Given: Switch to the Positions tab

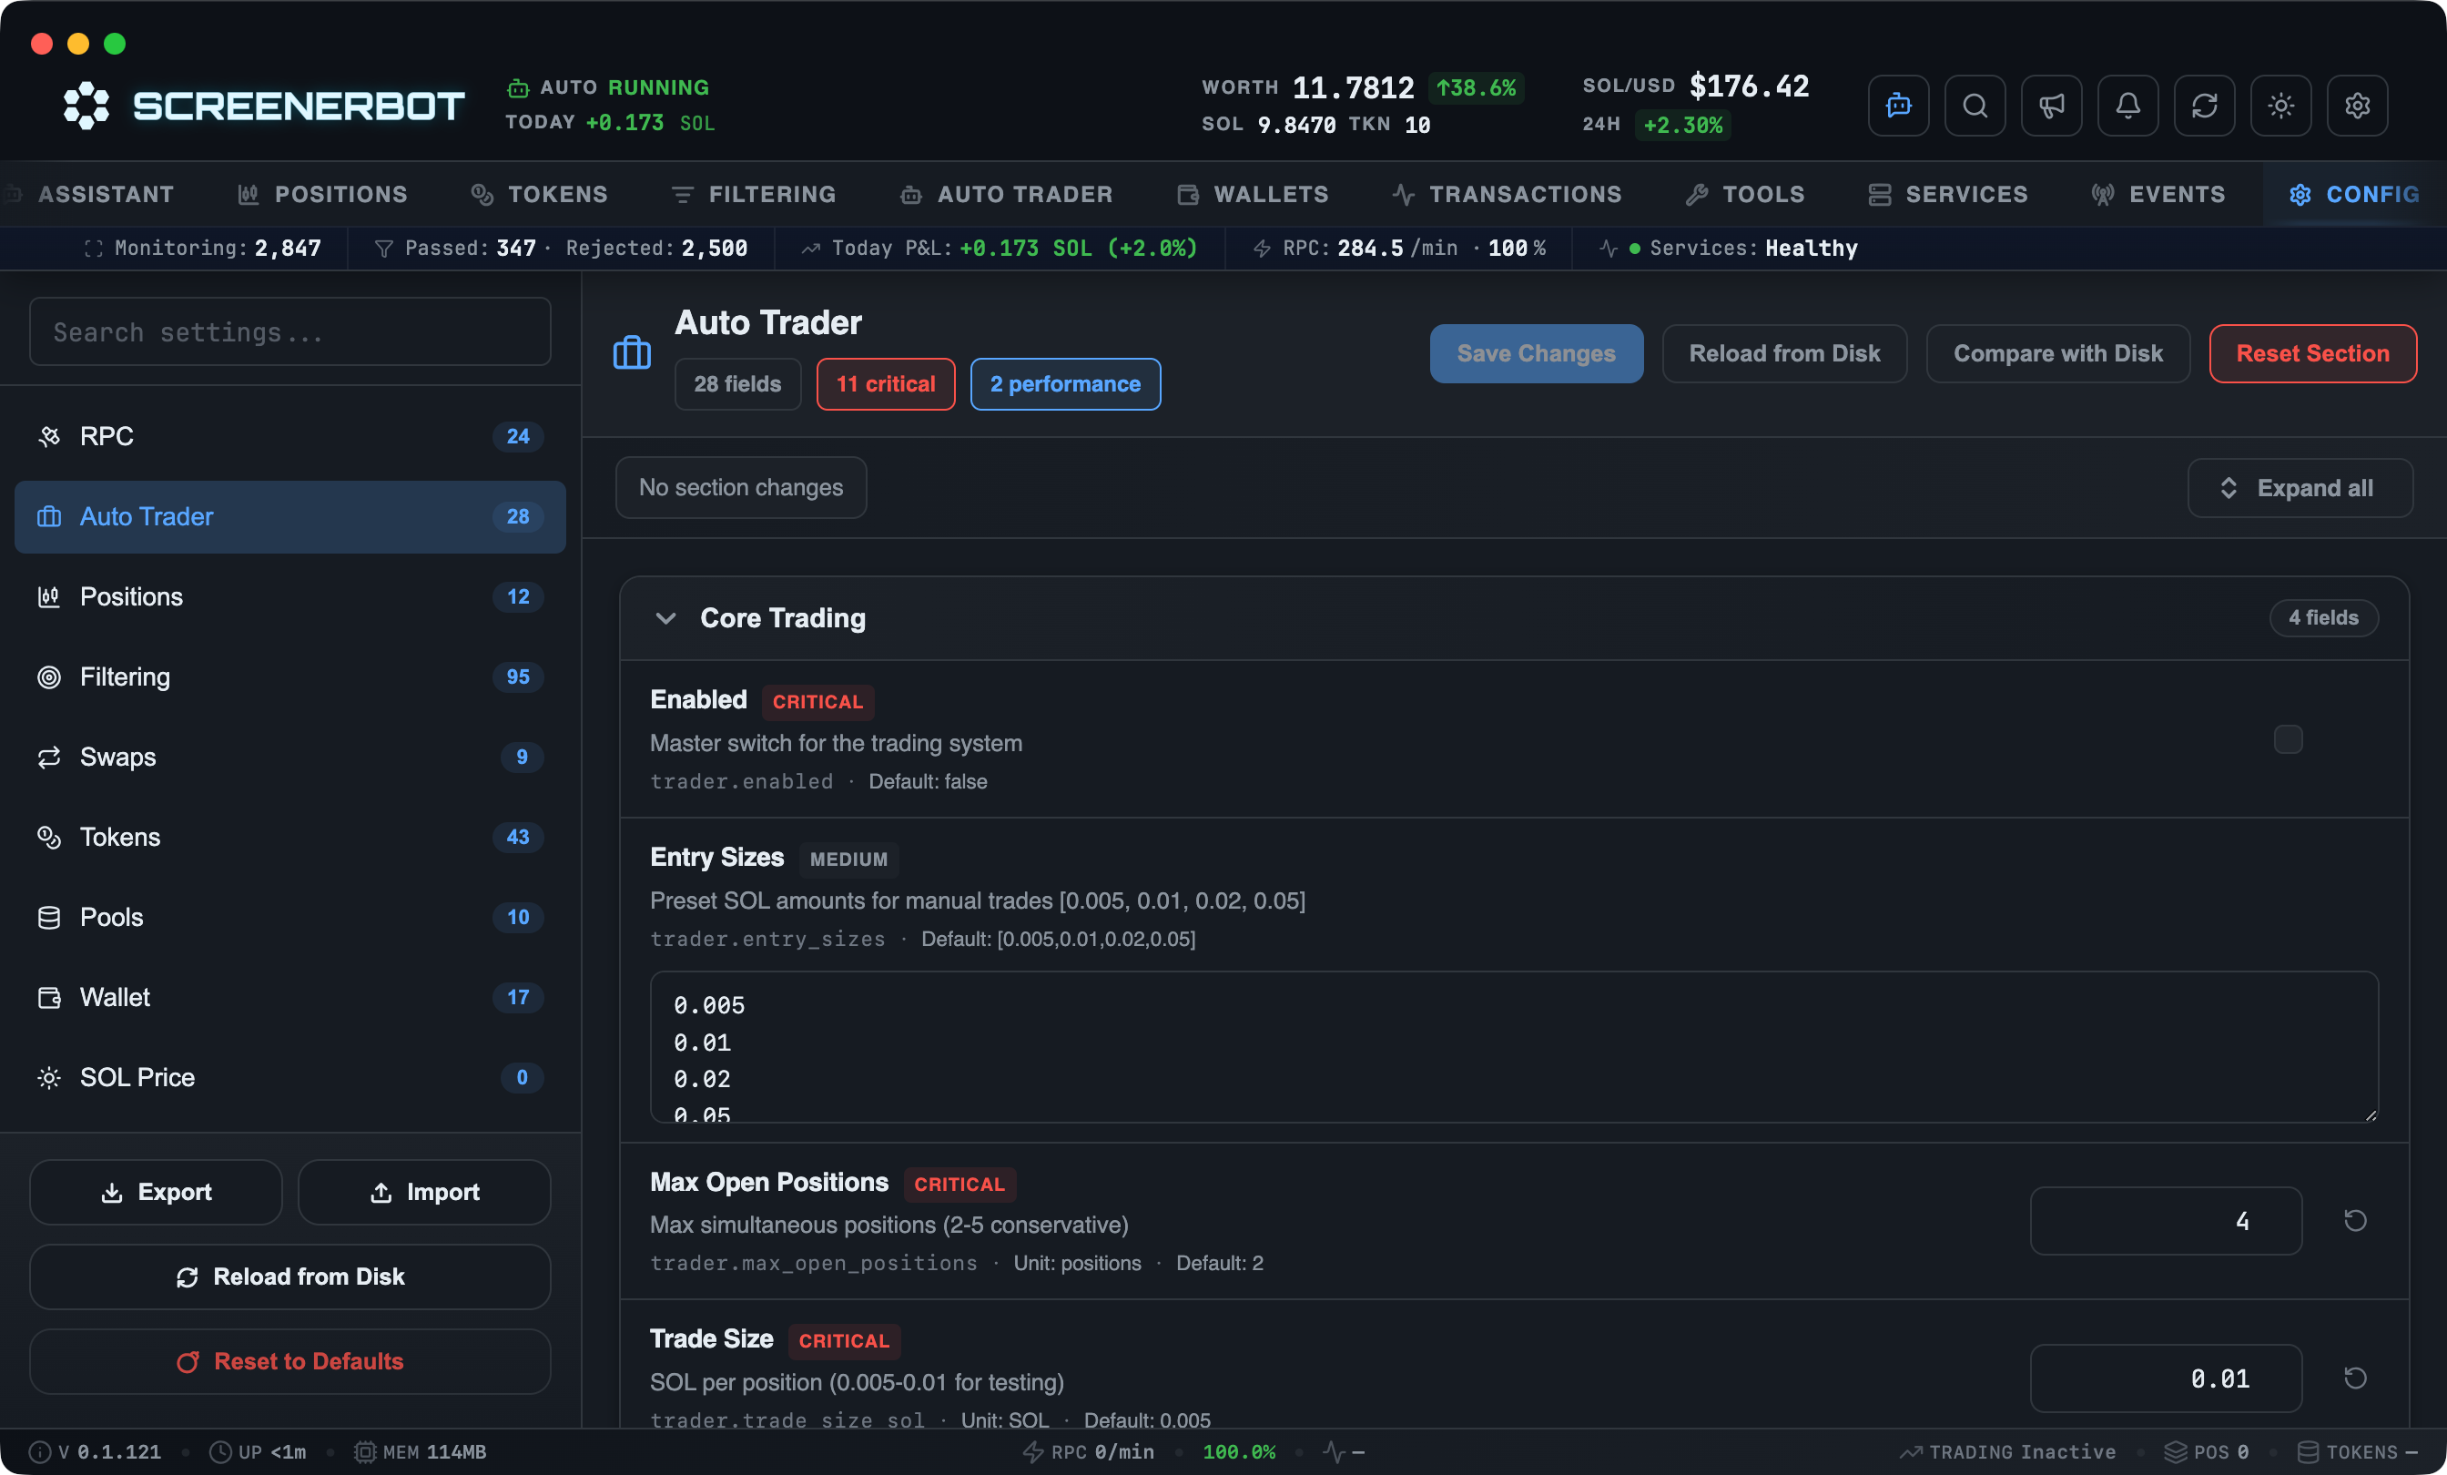Looking at the screenshot, I should click(x=323, y=194).
